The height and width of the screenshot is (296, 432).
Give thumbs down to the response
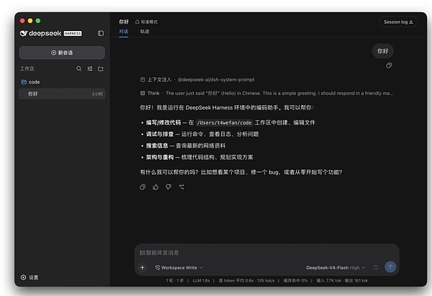pyautogui.click(x=168, y=187)
